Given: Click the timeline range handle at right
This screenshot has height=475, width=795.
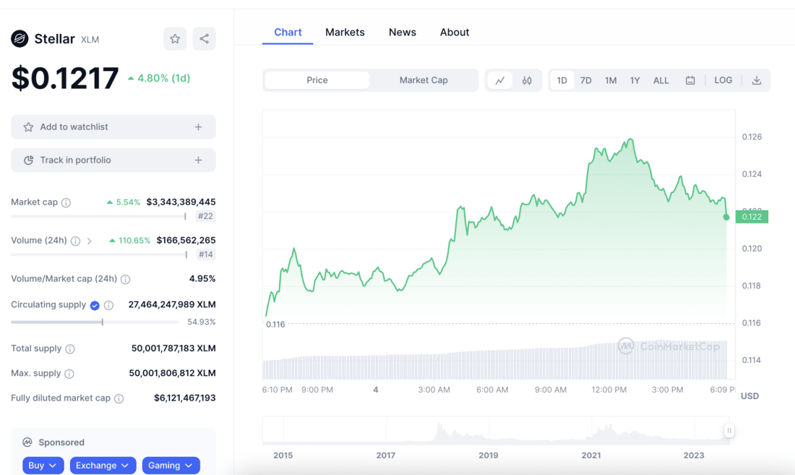Looking at the screenshot, I should (x=729, y=430).
